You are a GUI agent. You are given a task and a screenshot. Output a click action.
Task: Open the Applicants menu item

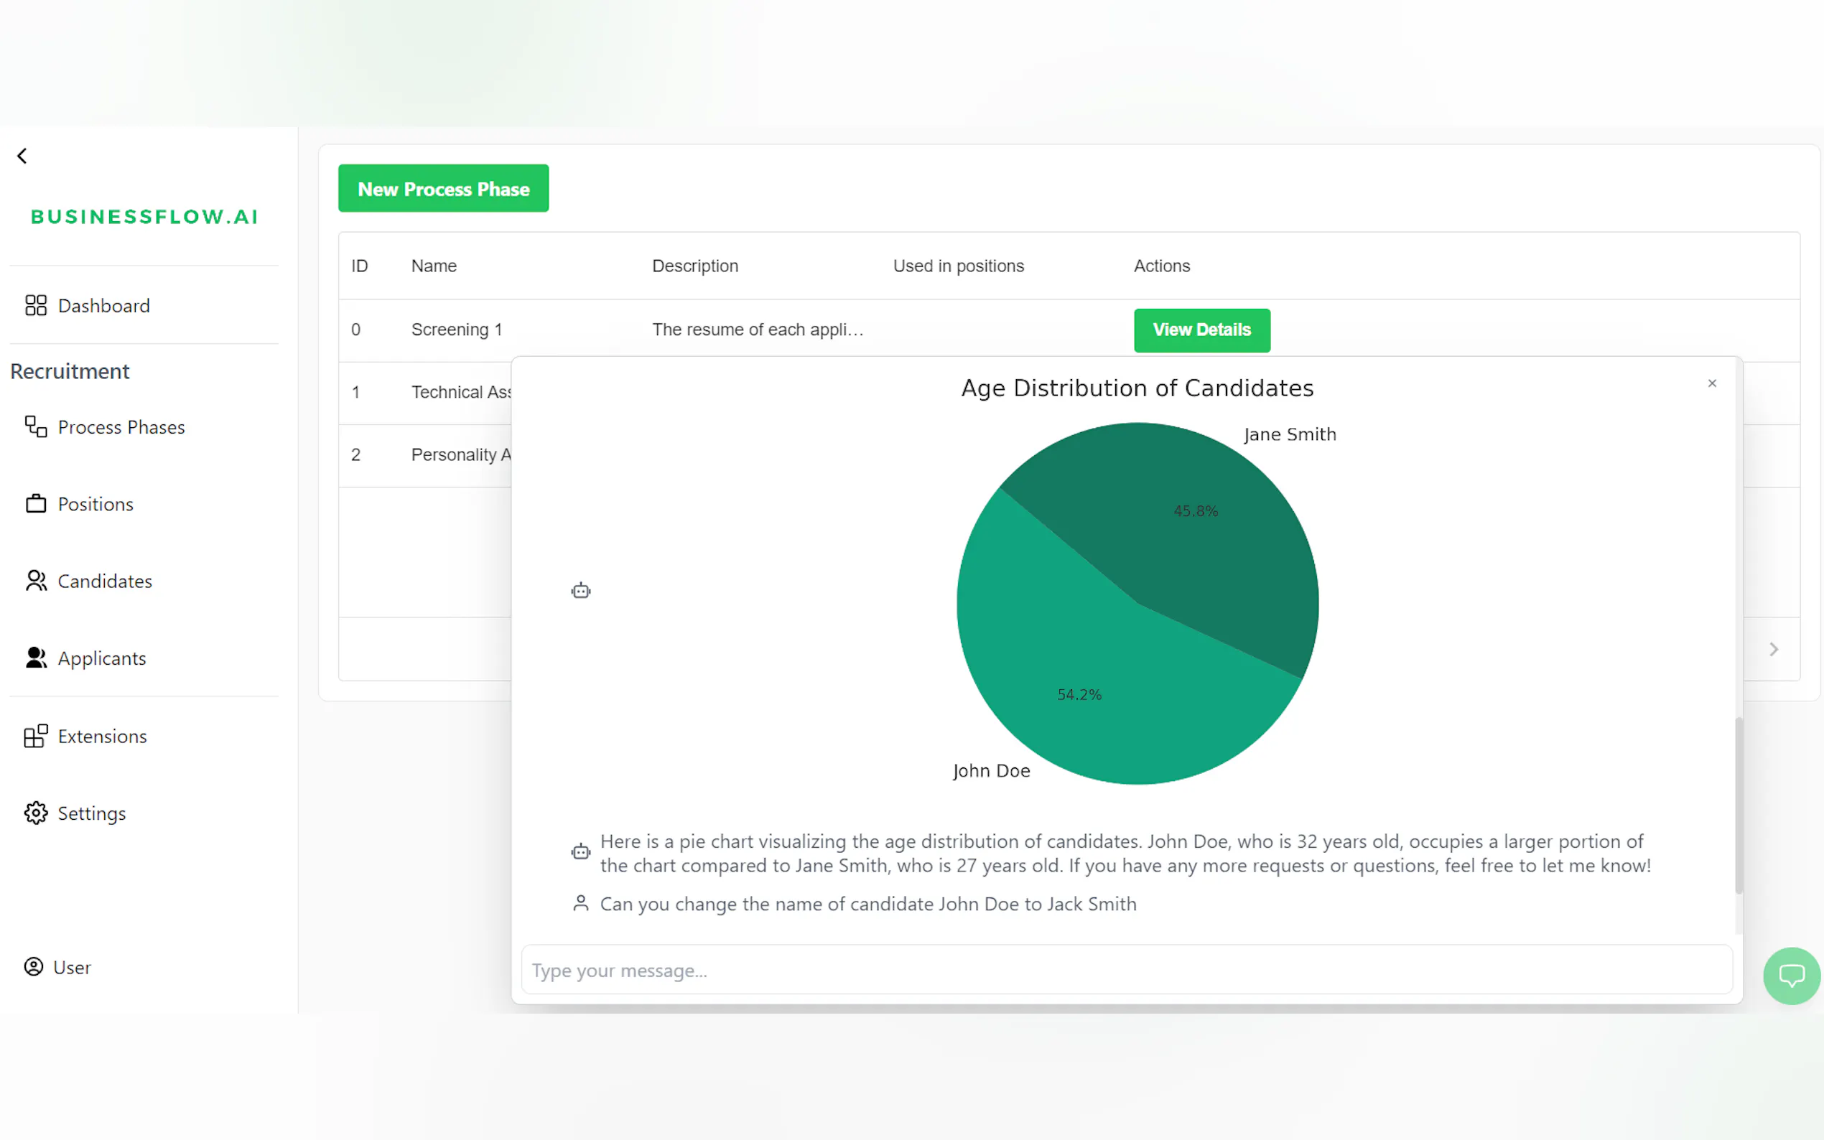coord(102,658)
